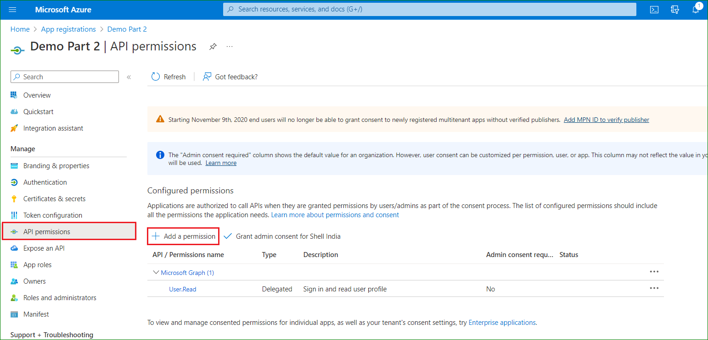708x340 pixels.
Task: Open the Add MPN ID to verify publisher link
Action: click(x=607, y=120)
